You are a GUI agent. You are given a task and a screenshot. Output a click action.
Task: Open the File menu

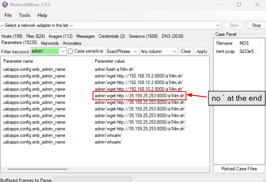[8, 15]
